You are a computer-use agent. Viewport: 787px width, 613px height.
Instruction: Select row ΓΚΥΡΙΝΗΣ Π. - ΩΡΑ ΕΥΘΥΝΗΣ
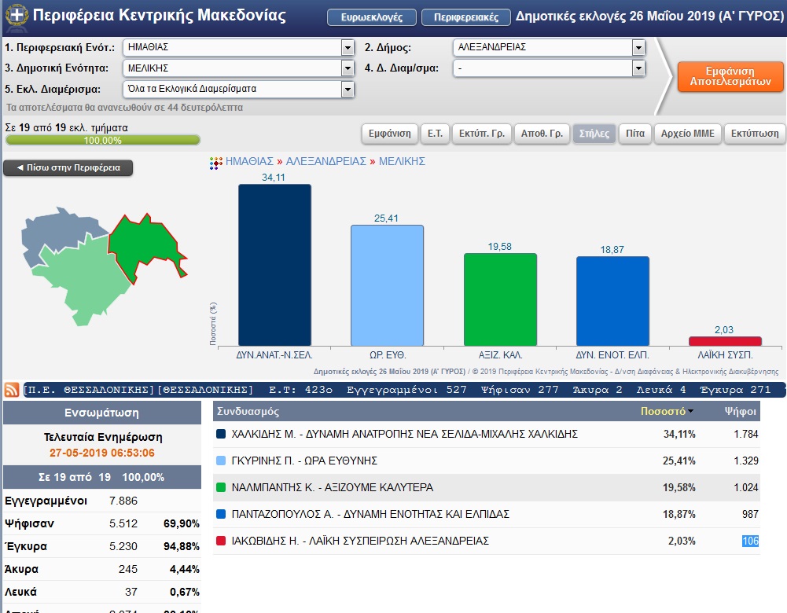click(487, 461)
